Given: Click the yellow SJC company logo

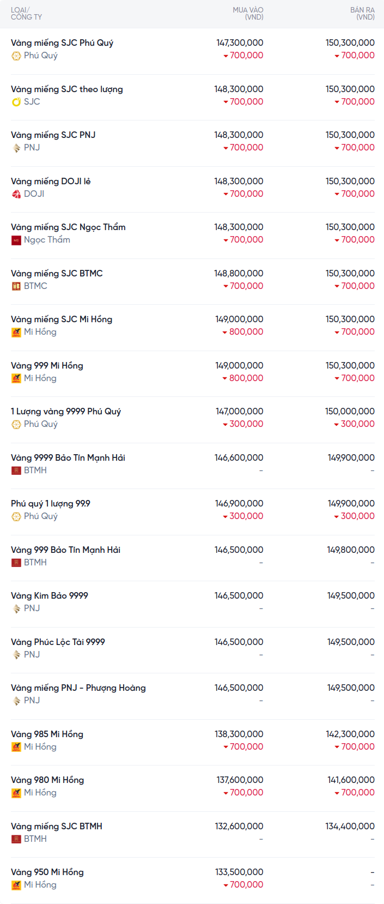Looking at the screenshot, I should click(16, 102).
